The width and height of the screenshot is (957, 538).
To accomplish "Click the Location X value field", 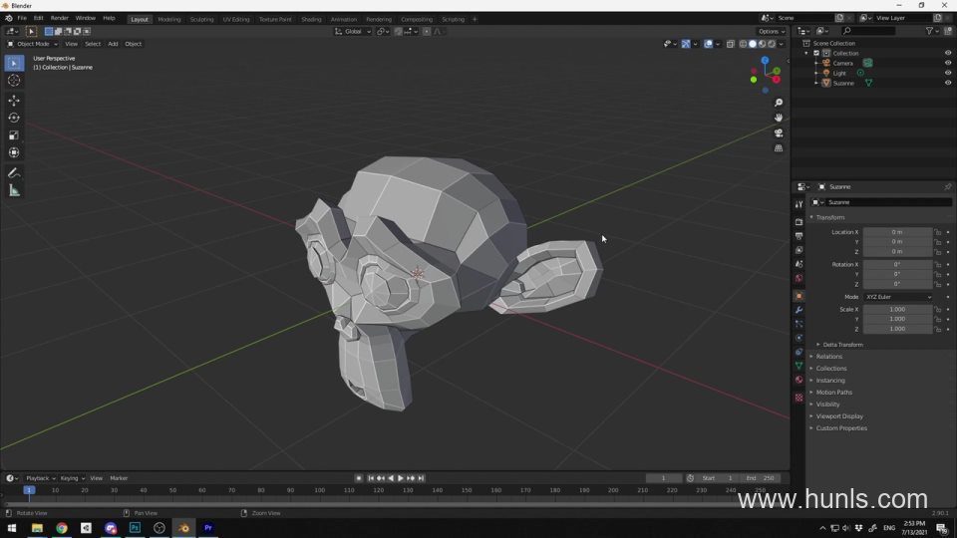I will pyautogui.click(x=897, y=232).
